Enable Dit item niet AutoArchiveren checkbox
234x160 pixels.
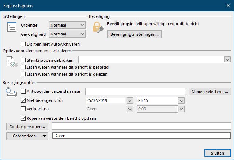[x=23, y=44]
